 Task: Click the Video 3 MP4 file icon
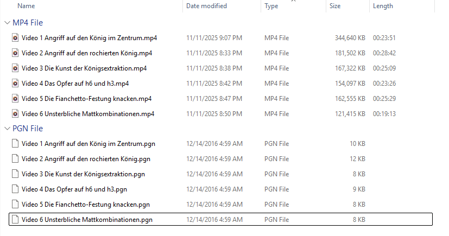15,68
